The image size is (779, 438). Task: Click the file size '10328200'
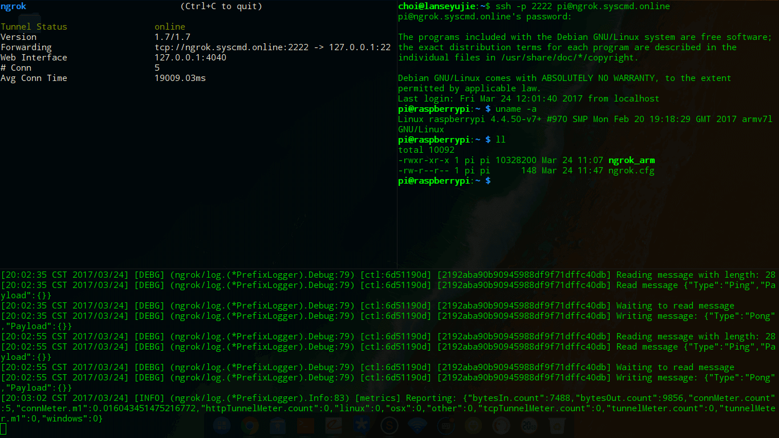coord(516,160)
